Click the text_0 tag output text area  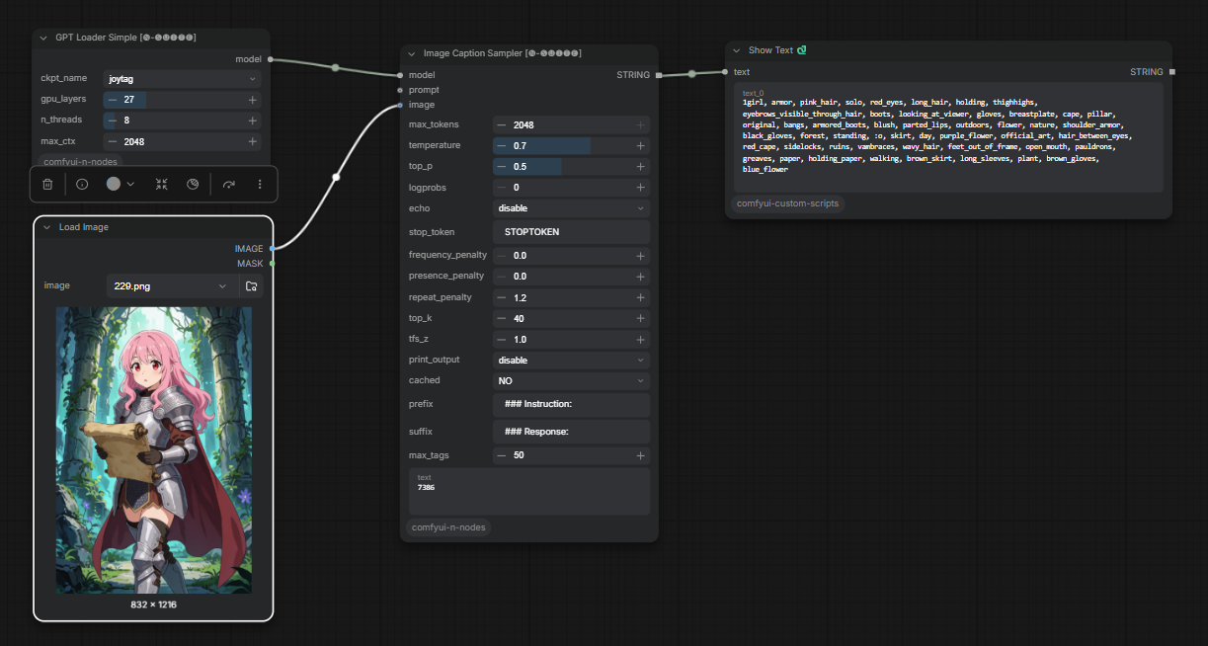pos(948,136)
